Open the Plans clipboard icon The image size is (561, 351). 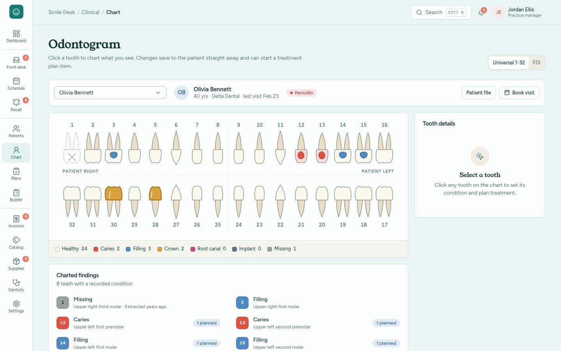pos(16,174)
